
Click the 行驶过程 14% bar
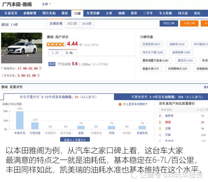[35, 126]
